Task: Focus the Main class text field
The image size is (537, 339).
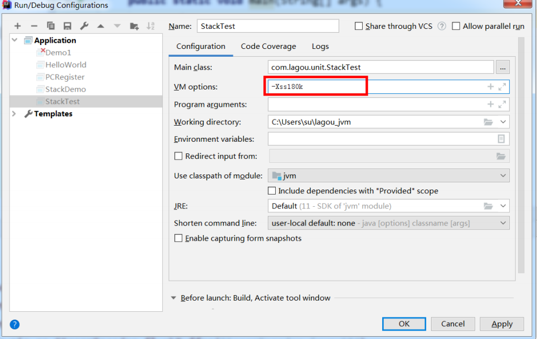Action: pyautogui.click(x=380, y=67)
